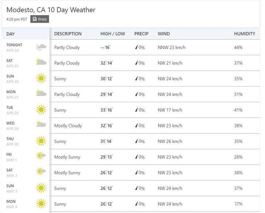The height and width of the screenshot is (213, 265).
Task: Click the sun icon for Mon May 4
Action: [41, 204]
